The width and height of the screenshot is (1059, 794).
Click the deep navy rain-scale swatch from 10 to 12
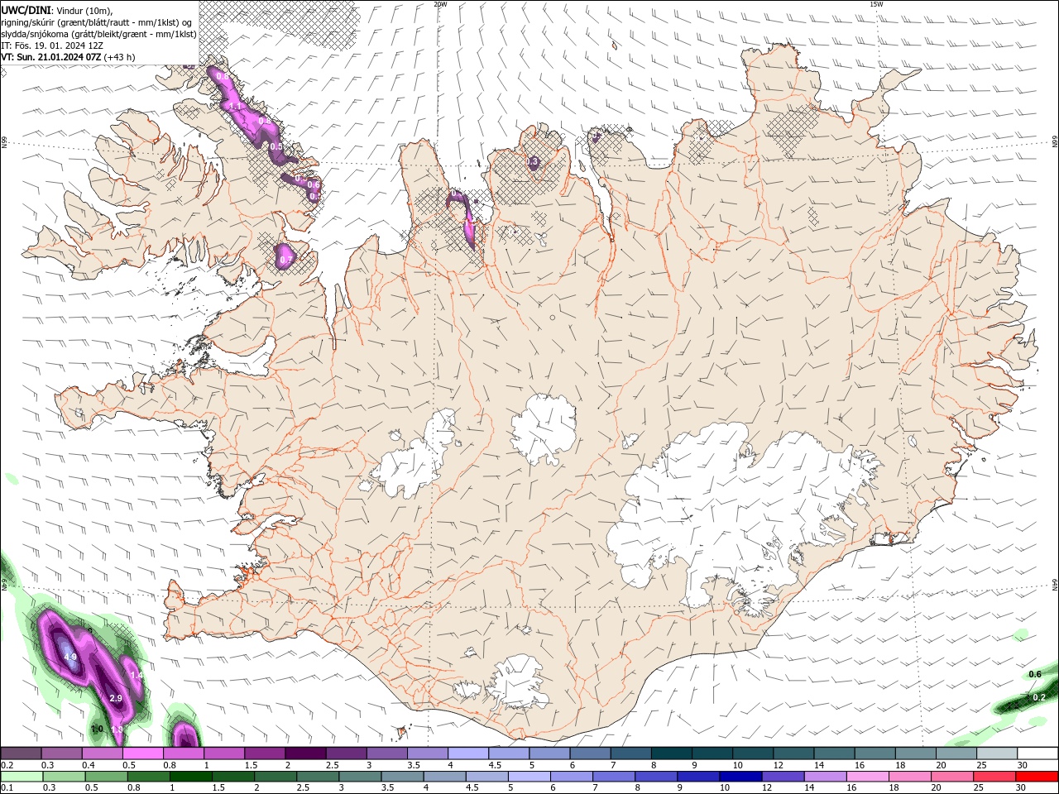[741, 777]
